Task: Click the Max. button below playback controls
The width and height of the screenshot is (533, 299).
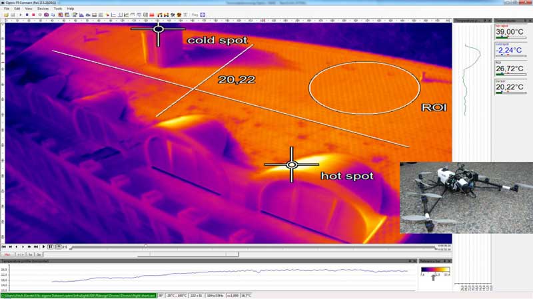Action: pos(8,254)
